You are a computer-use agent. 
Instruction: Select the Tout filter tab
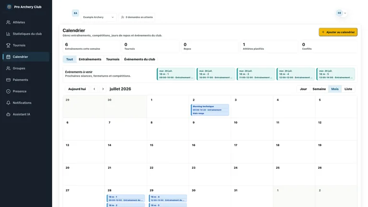point(69,59)
